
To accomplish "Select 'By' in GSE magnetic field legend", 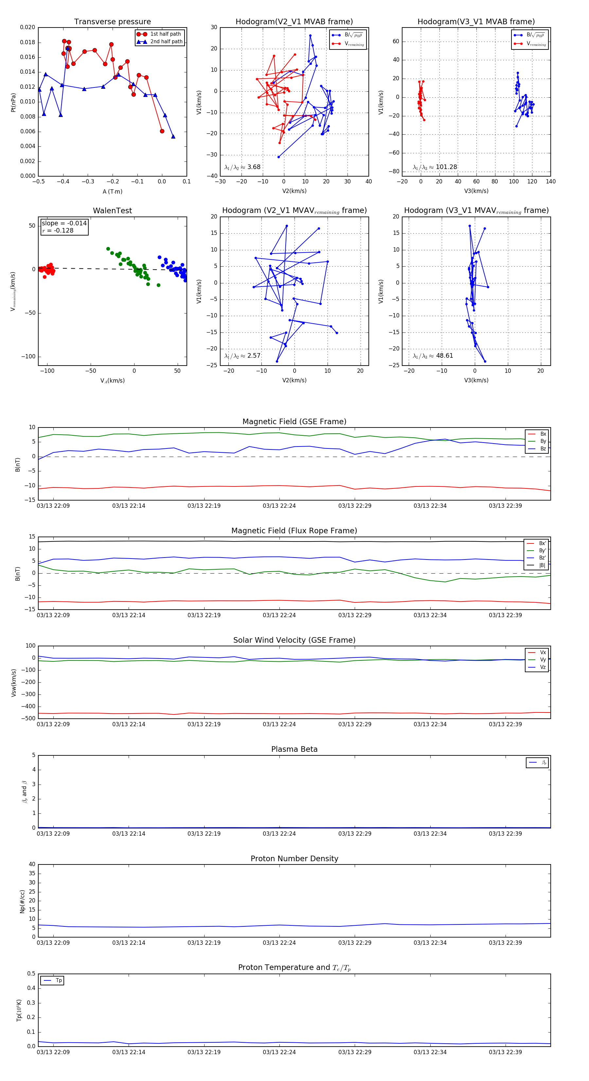I will [537, 441].
